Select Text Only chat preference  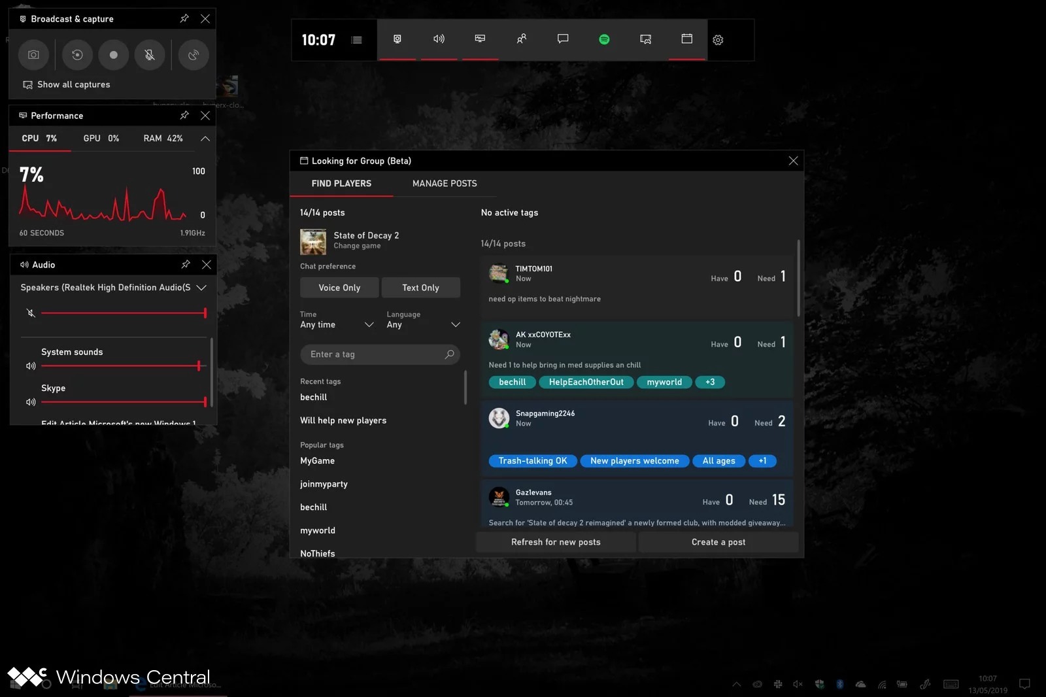[x=420, y=288]
